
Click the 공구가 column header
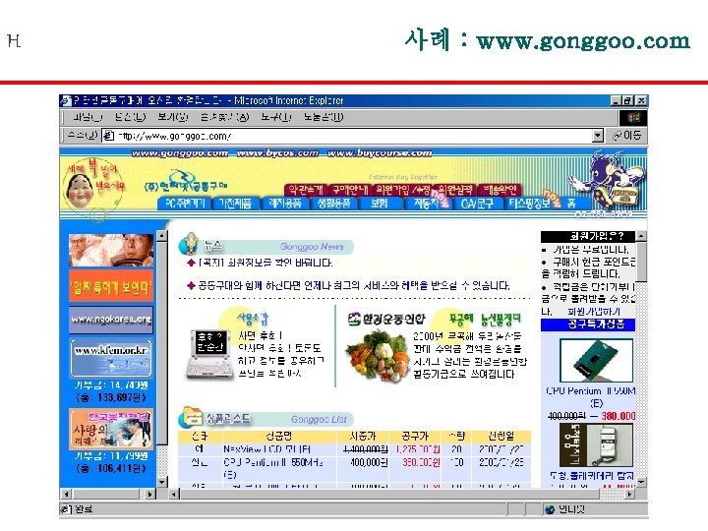click(415, 437)
